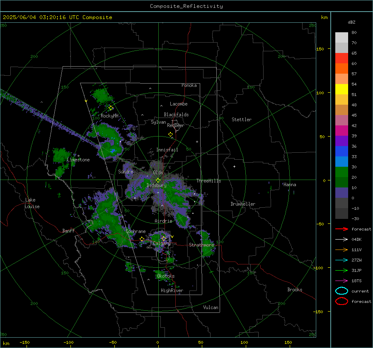Click the Lacombe city label
The image size is (373, 348).
179,104
